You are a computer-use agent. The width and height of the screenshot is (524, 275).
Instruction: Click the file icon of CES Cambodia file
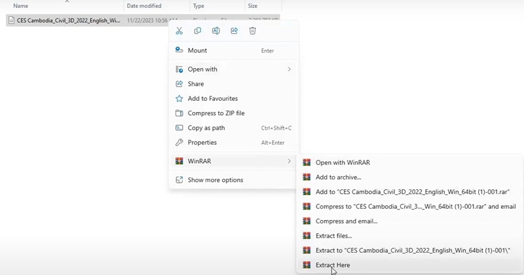11,20
